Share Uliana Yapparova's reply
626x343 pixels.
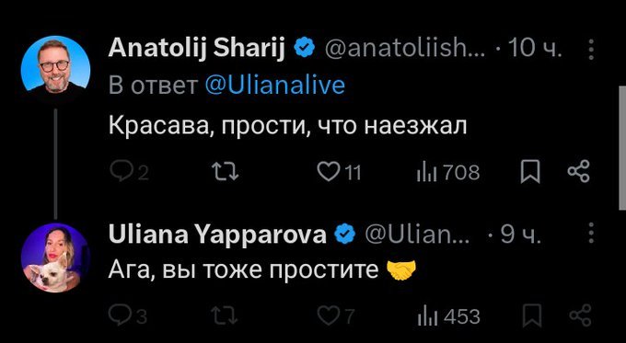click(580, 315)
